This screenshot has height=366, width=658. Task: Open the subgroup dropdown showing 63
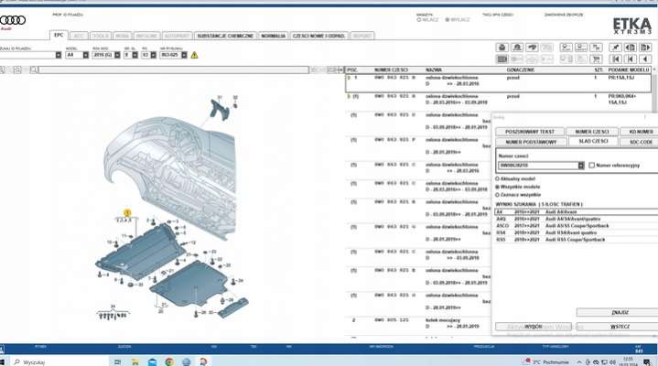pos(153,55)
